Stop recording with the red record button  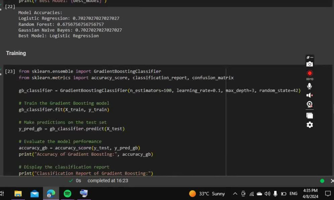pyautogui.click(x=310, y=73)
